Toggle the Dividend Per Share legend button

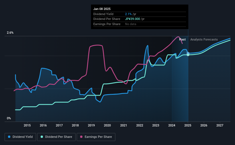[56, 137]
